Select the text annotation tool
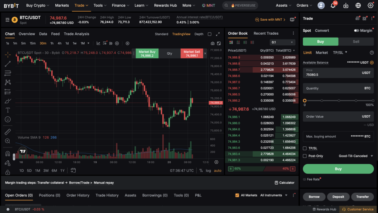Viewport: 378px width, 213px height. 8,110
